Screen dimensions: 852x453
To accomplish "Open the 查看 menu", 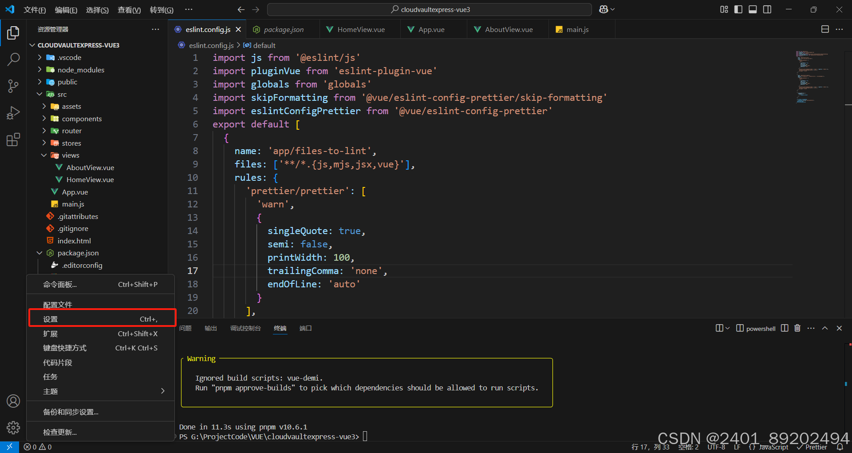I will [x=129, y=9].
